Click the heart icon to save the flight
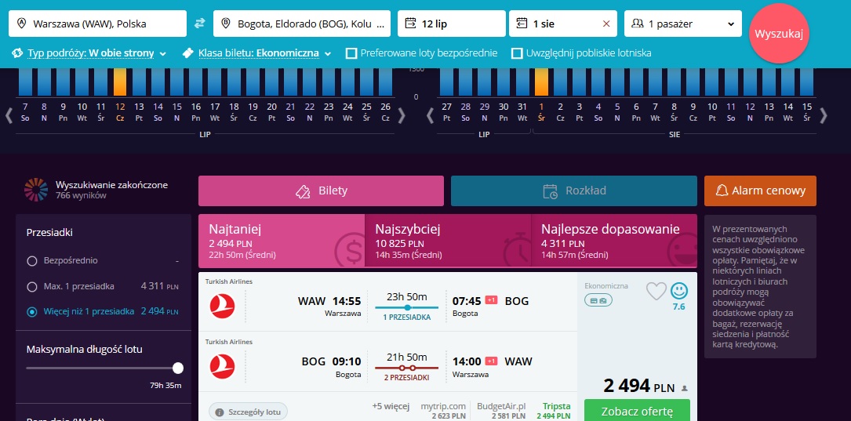The width and height of the screenshot is (851, 421). tap(656, 292)
